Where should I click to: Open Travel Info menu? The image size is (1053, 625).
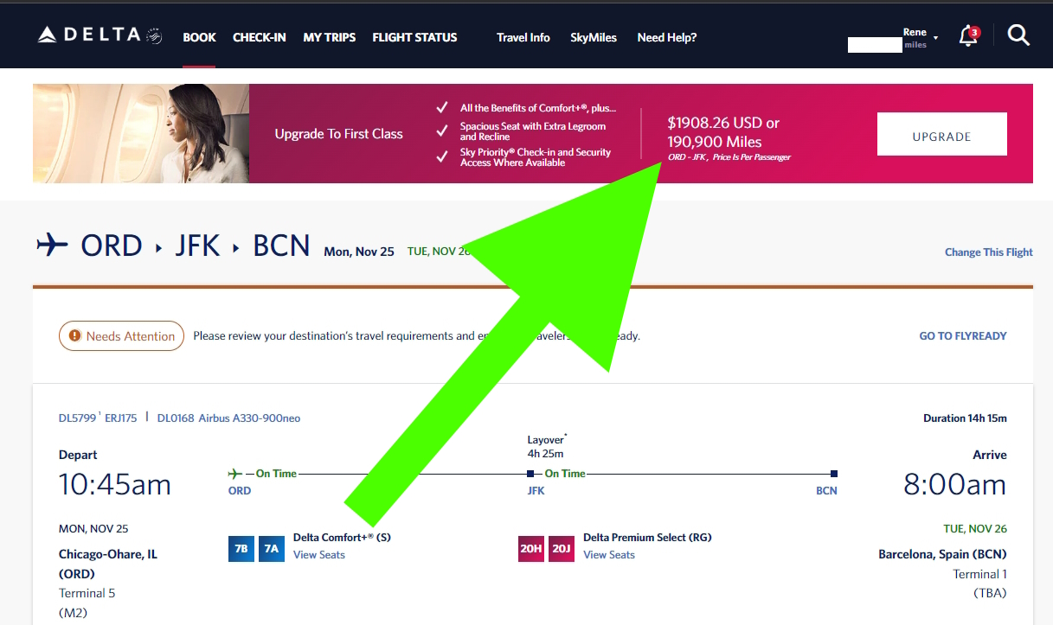[x=523, y=37]
